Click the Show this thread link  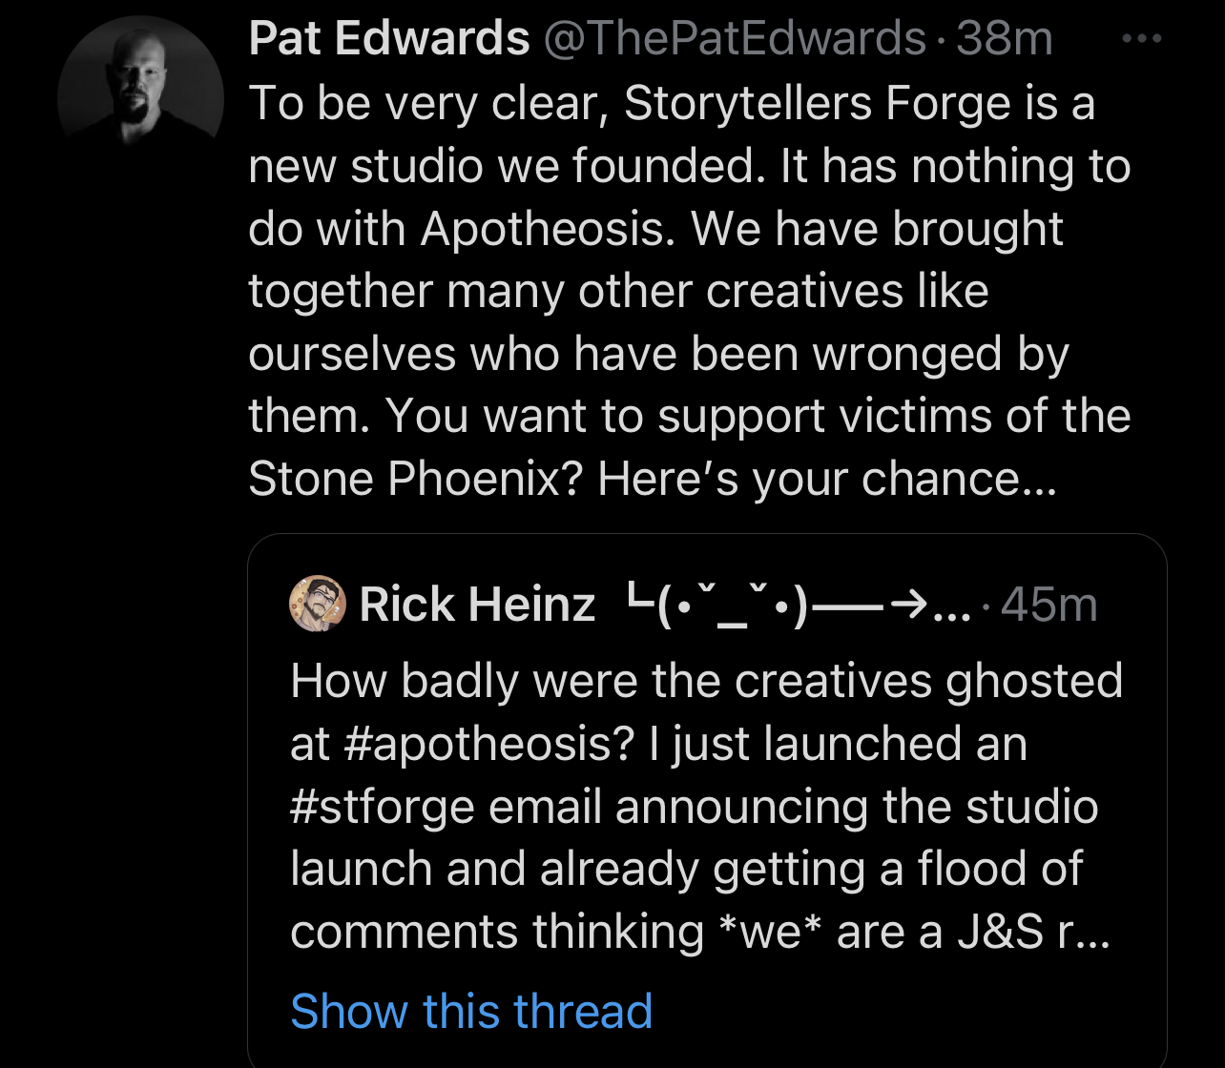tap(471, 1011)
